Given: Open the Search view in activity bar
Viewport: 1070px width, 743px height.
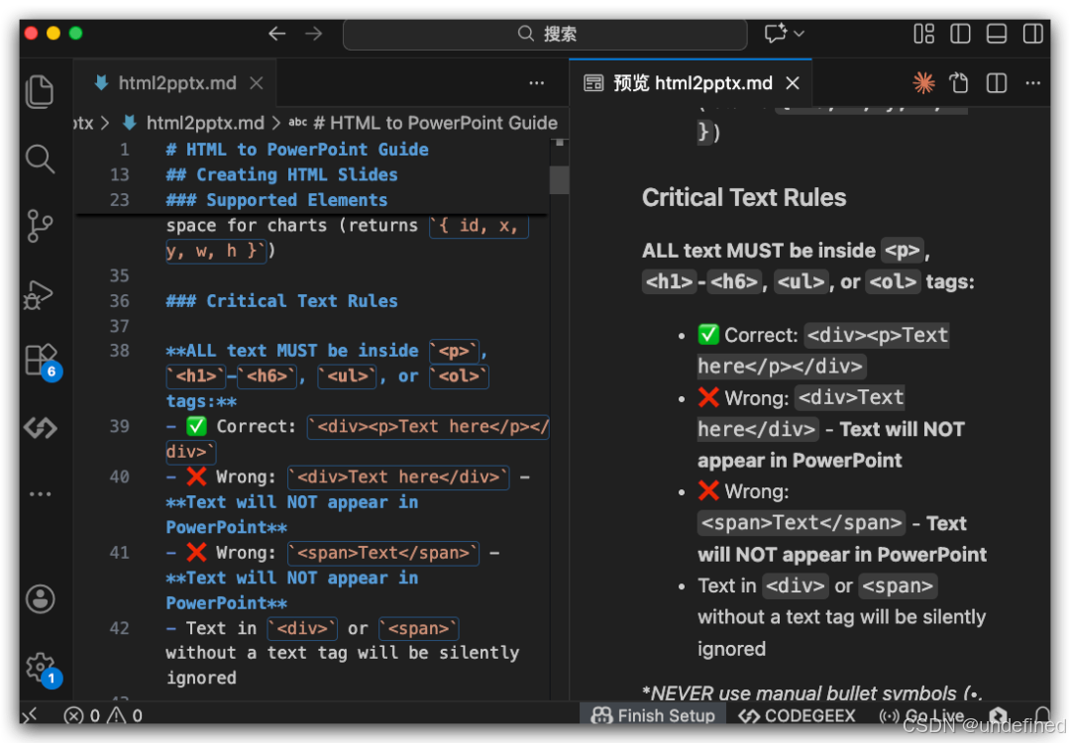Looking at the screenshot, I should pos(40,159).
